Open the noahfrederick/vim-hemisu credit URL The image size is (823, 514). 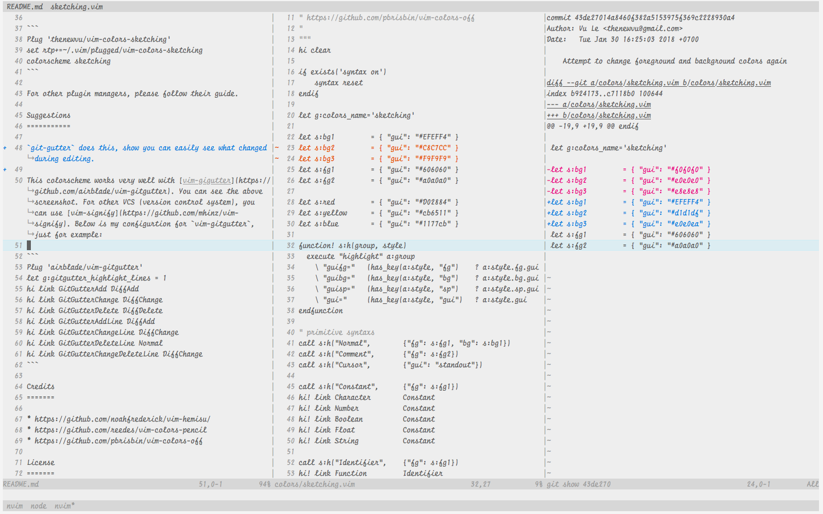pyautogui.click(x=122, y=419)
